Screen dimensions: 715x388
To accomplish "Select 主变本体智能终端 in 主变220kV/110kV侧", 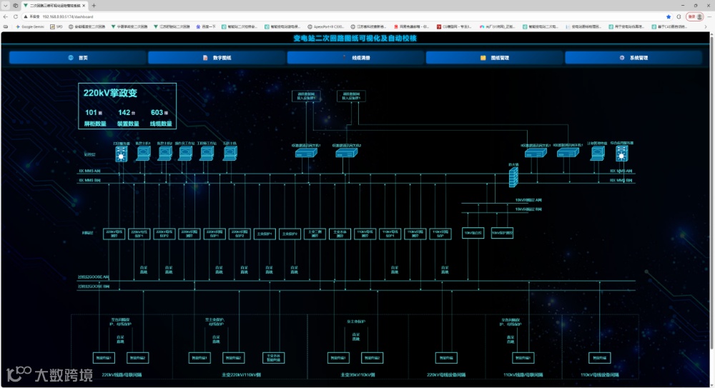I will (x=274, y=358).
